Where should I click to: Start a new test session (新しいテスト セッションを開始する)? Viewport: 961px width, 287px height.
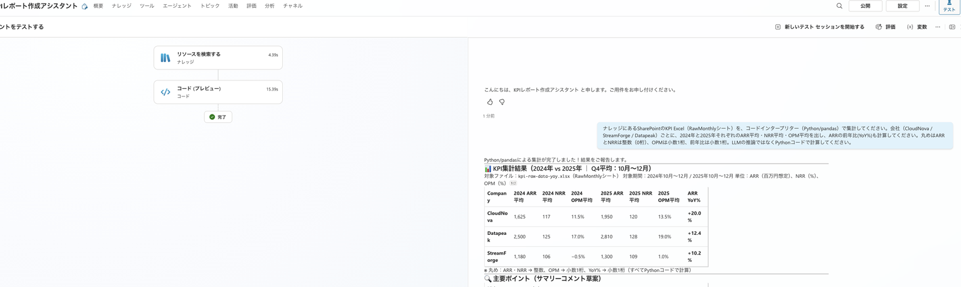click(819, 27)
